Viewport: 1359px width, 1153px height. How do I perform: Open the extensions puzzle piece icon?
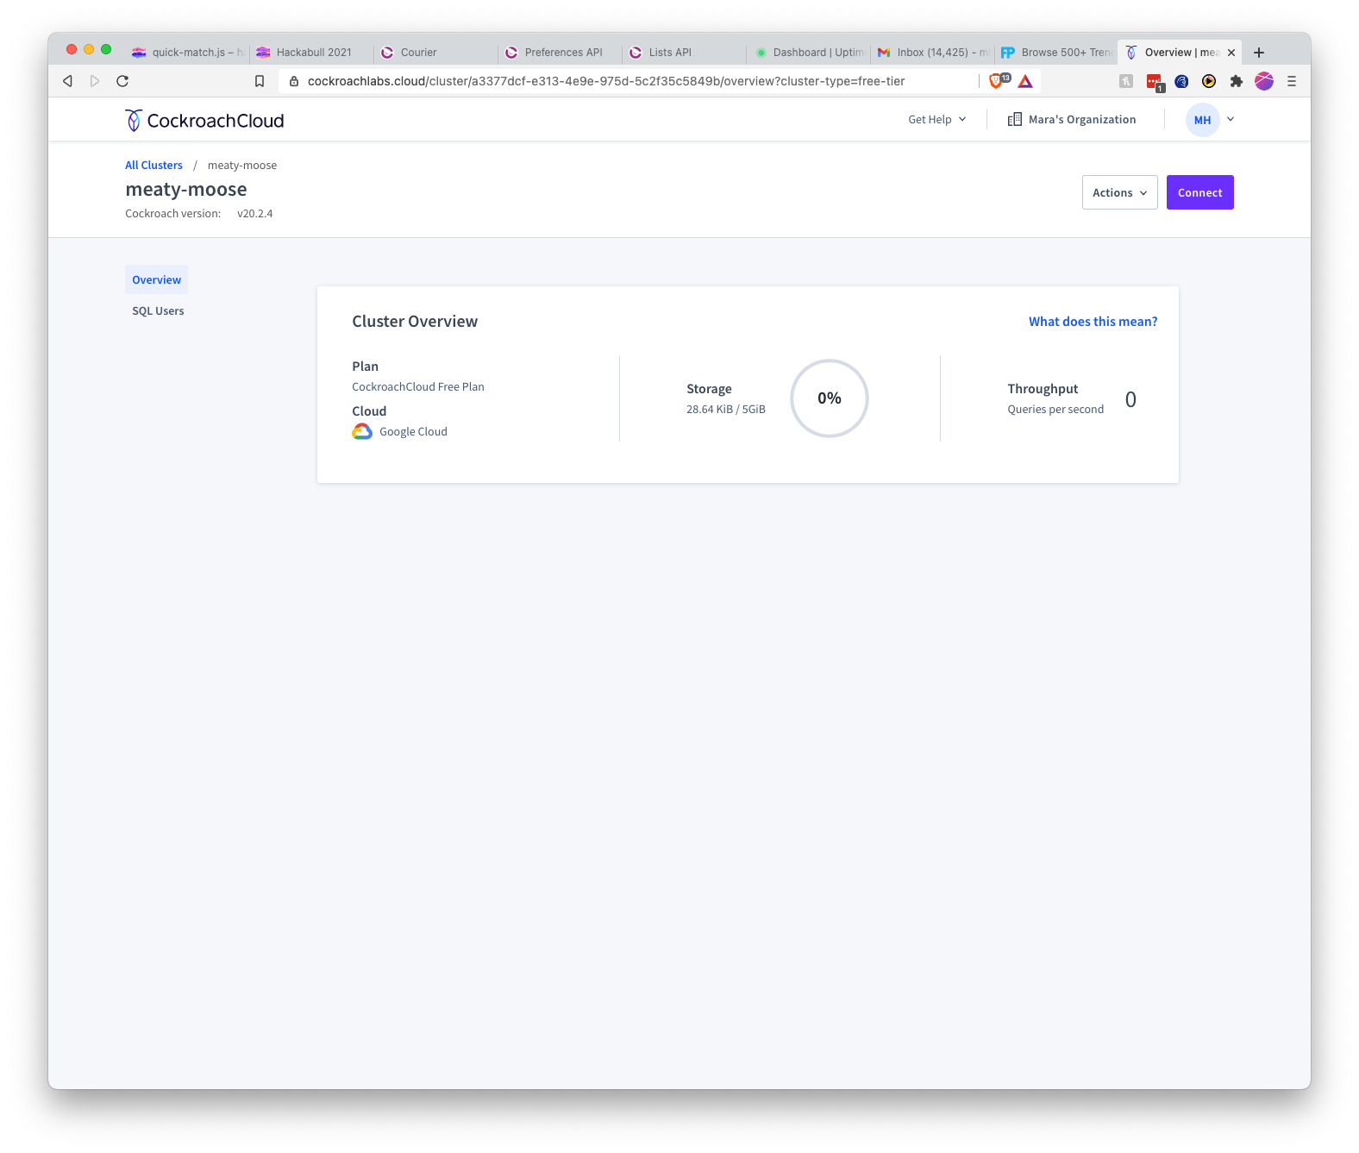pyautogui.click(x=1237, y=81)
